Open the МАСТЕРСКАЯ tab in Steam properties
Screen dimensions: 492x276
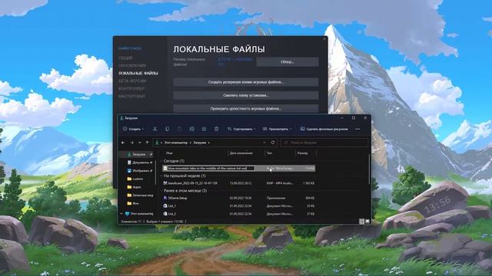[x=131, y=97]
